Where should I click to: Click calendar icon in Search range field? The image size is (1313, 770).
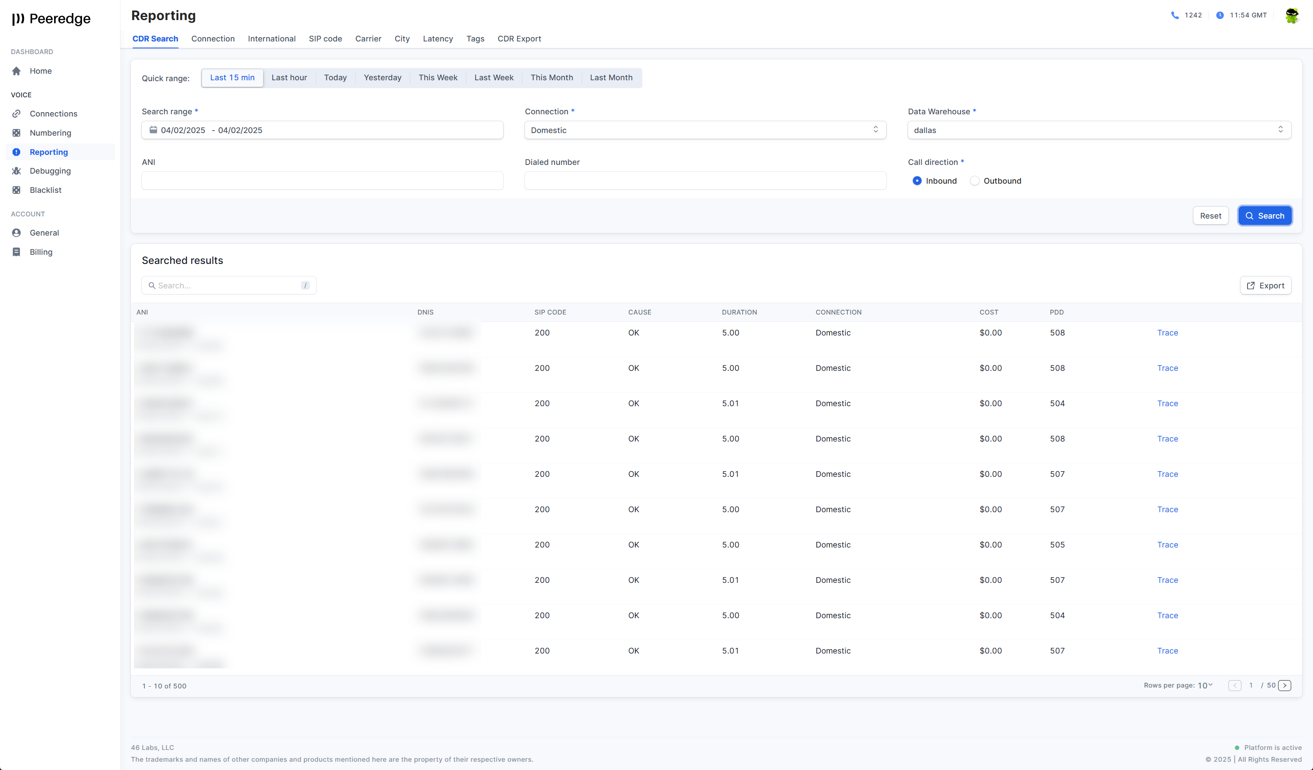tap(153, 130)
